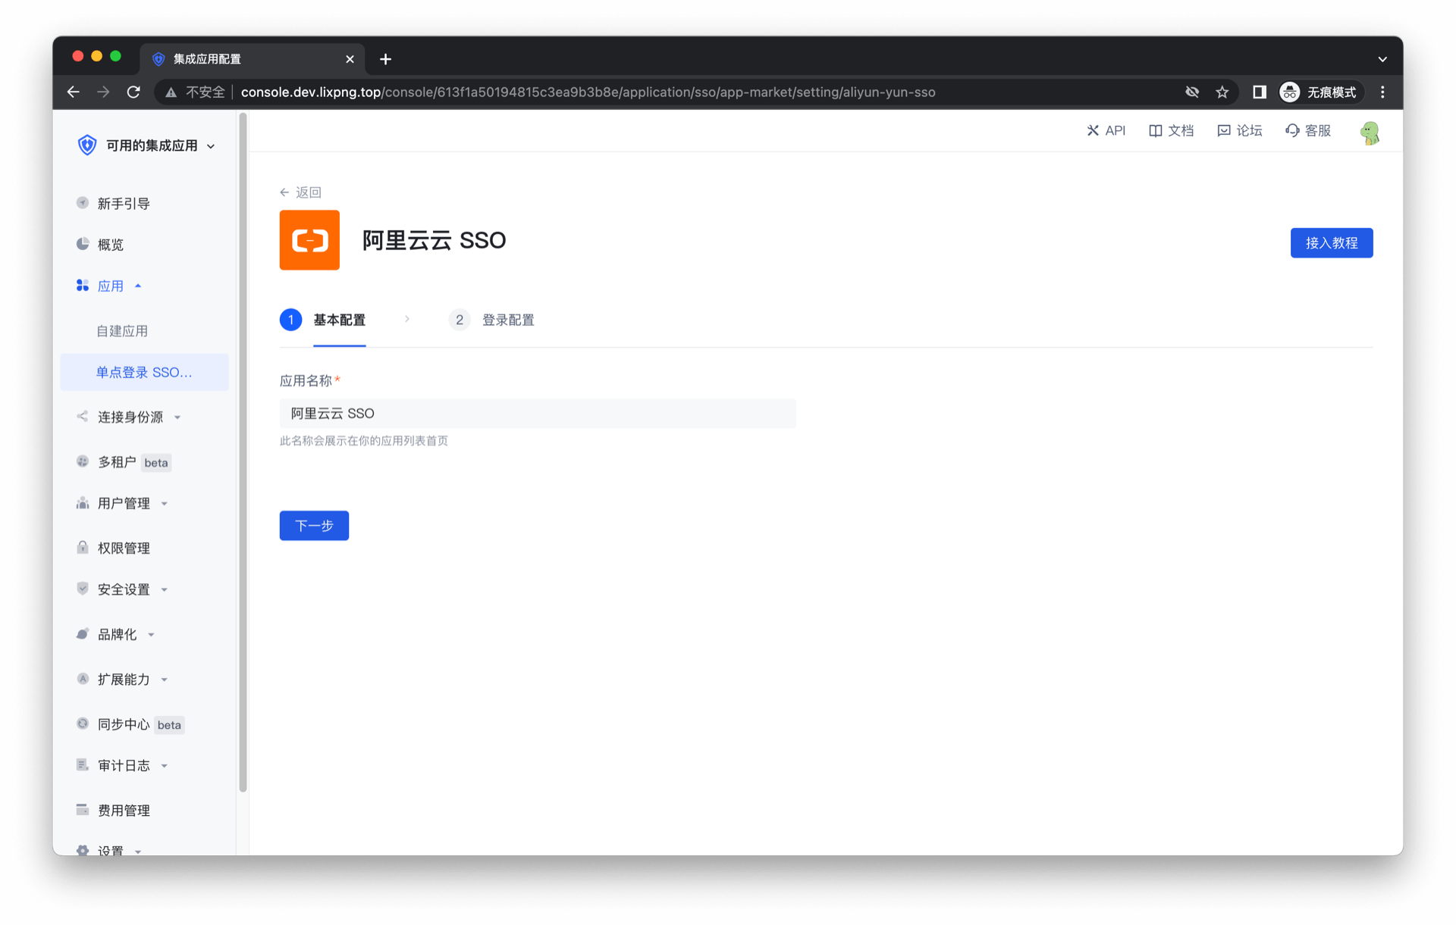Reload the page in browser

(x=133, y=92)
